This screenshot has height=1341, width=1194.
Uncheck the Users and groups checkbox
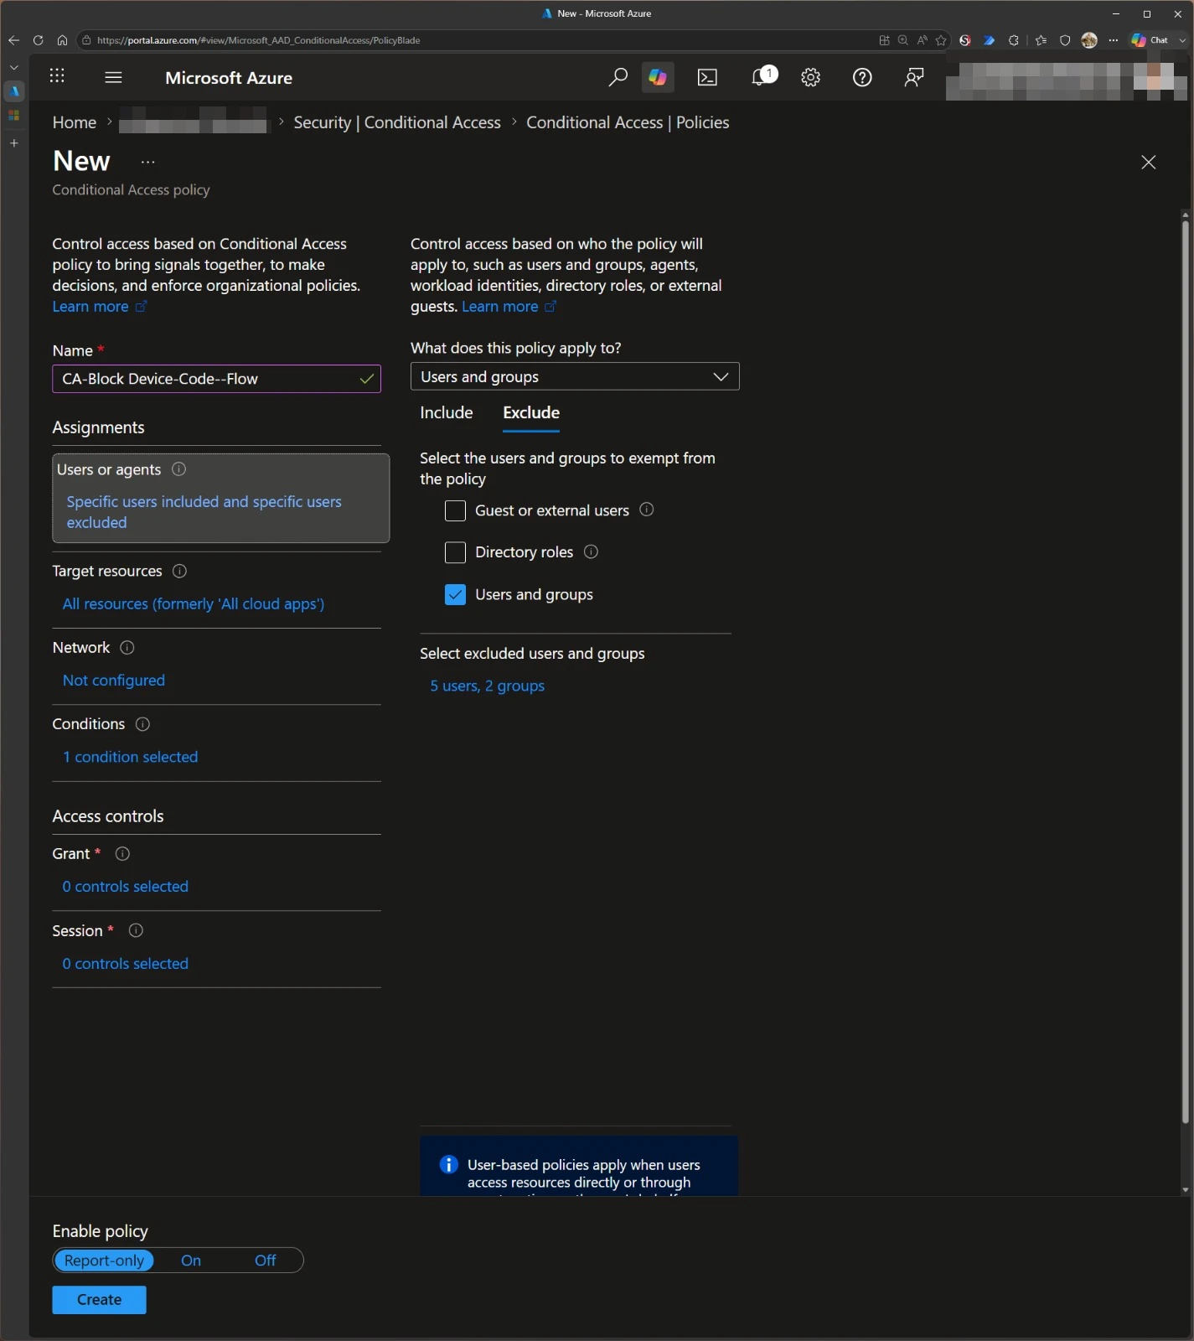pyautogui.click(x=455, y=594)
